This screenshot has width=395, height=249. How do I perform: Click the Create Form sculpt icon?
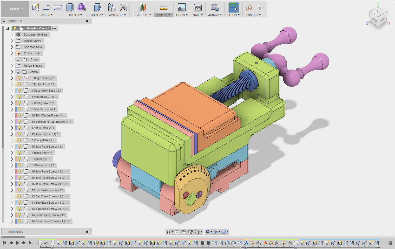coord(81,8)
